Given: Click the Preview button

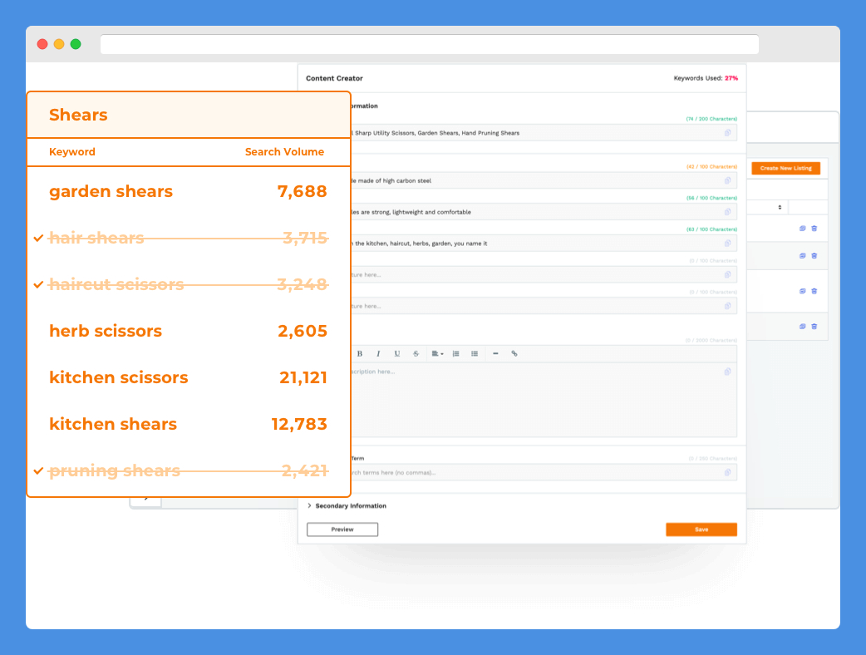Looking at the screenshot, I should pos(342,529).
